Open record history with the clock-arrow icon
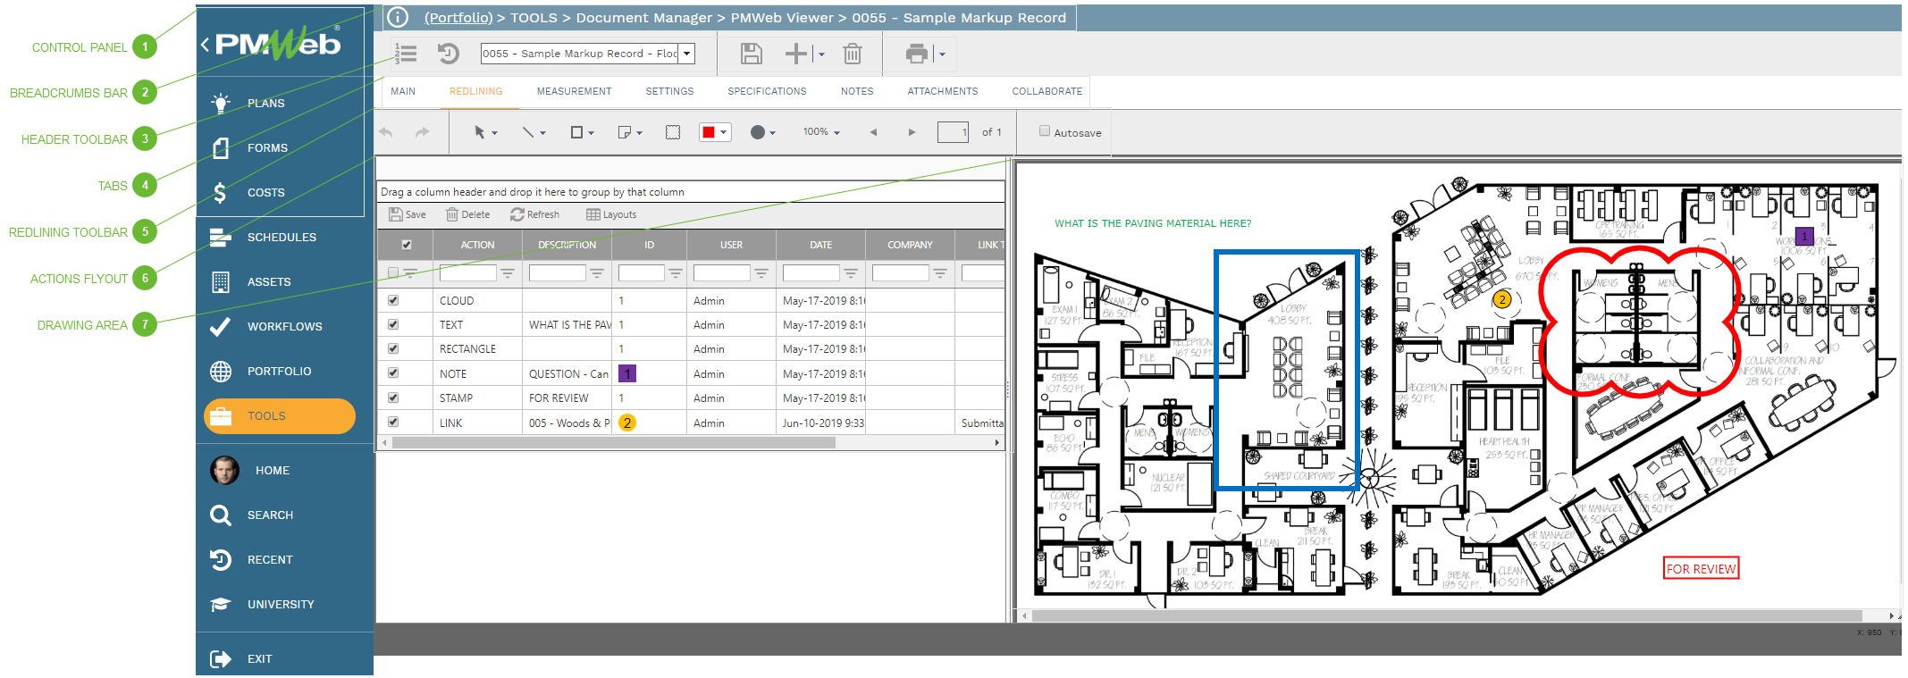1908x678 pixels. 448,54
